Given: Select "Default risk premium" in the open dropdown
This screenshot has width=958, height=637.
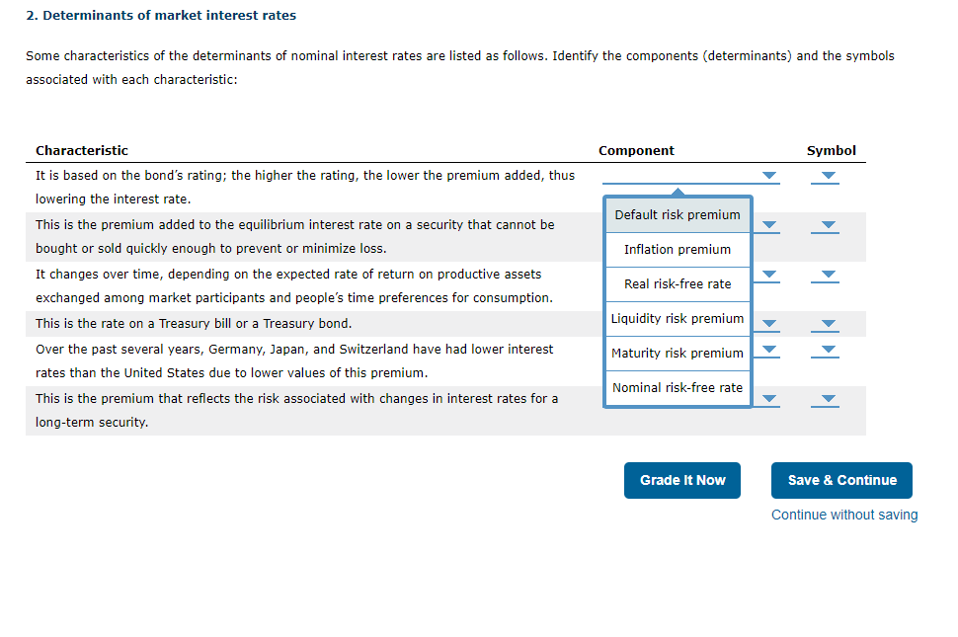Looking at the screenshot, I should (x=677, y=214).
